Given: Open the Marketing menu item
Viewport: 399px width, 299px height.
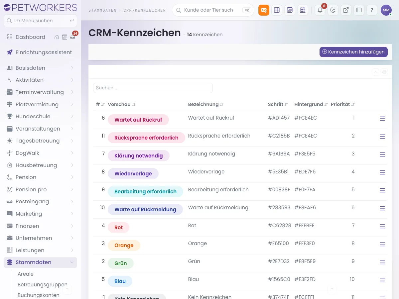Looking at the screenshot, I should pyautogui.click(x=40, y=214).
